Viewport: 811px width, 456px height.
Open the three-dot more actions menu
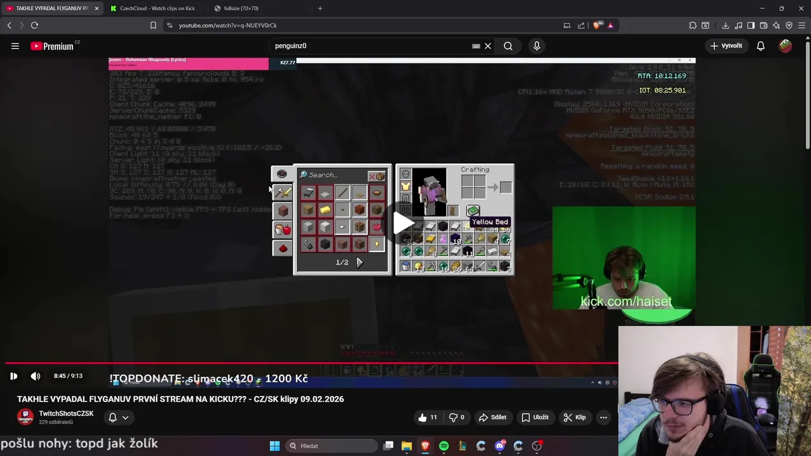(603, 417)
